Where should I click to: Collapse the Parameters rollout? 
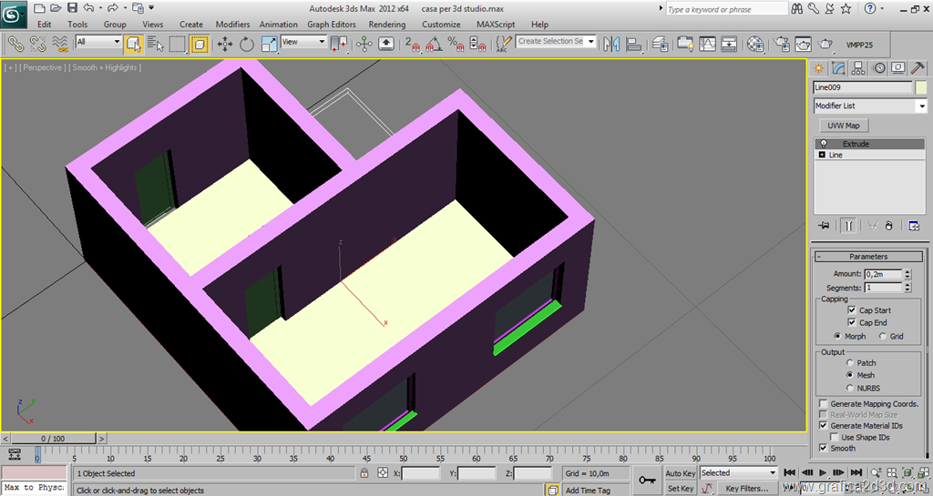(868, 257)
